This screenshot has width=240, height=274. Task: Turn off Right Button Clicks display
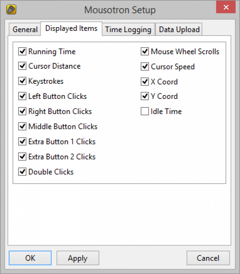[22, 112]
